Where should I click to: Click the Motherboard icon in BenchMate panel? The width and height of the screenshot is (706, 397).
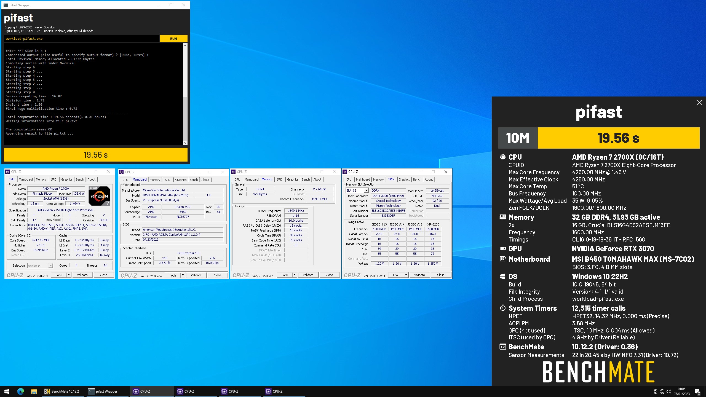coord(502,259)
